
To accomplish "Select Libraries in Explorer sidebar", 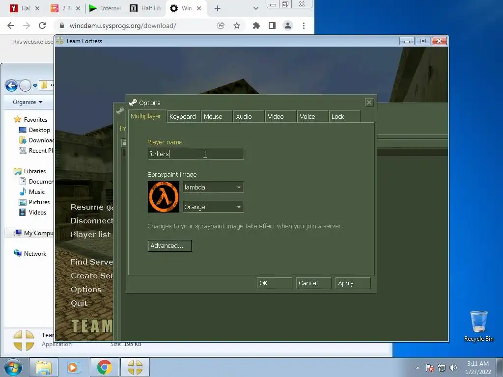I will click(x=30, y=171).
